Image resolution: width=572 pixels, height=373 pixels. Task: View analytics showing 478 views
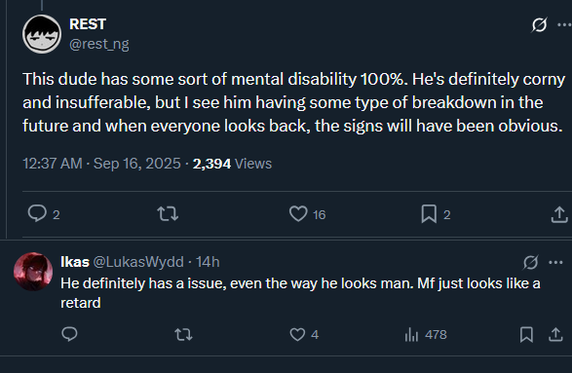click(426, 334)
